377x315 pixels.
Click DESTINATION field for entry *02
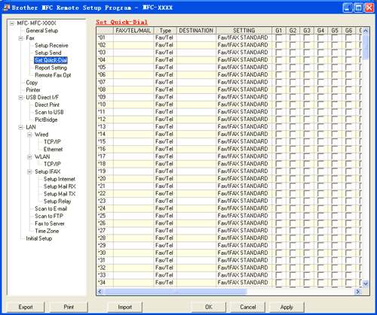[x=196, y=45]
